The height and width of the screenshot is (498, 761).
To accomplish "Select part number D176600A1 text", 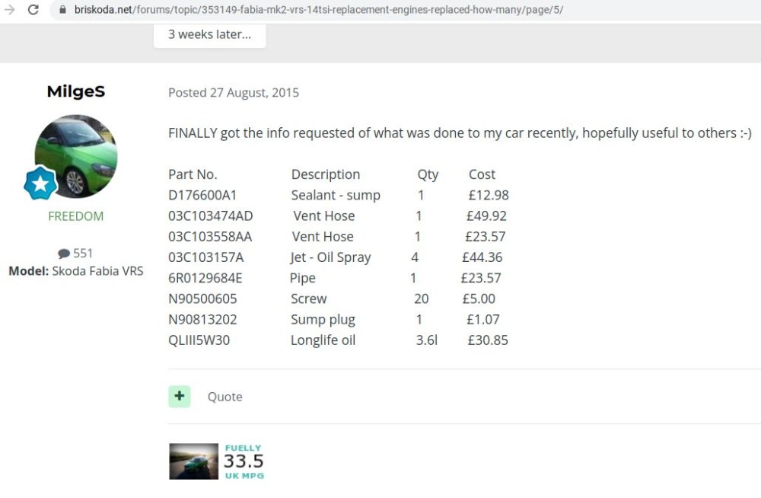I will tap(202, 195).
